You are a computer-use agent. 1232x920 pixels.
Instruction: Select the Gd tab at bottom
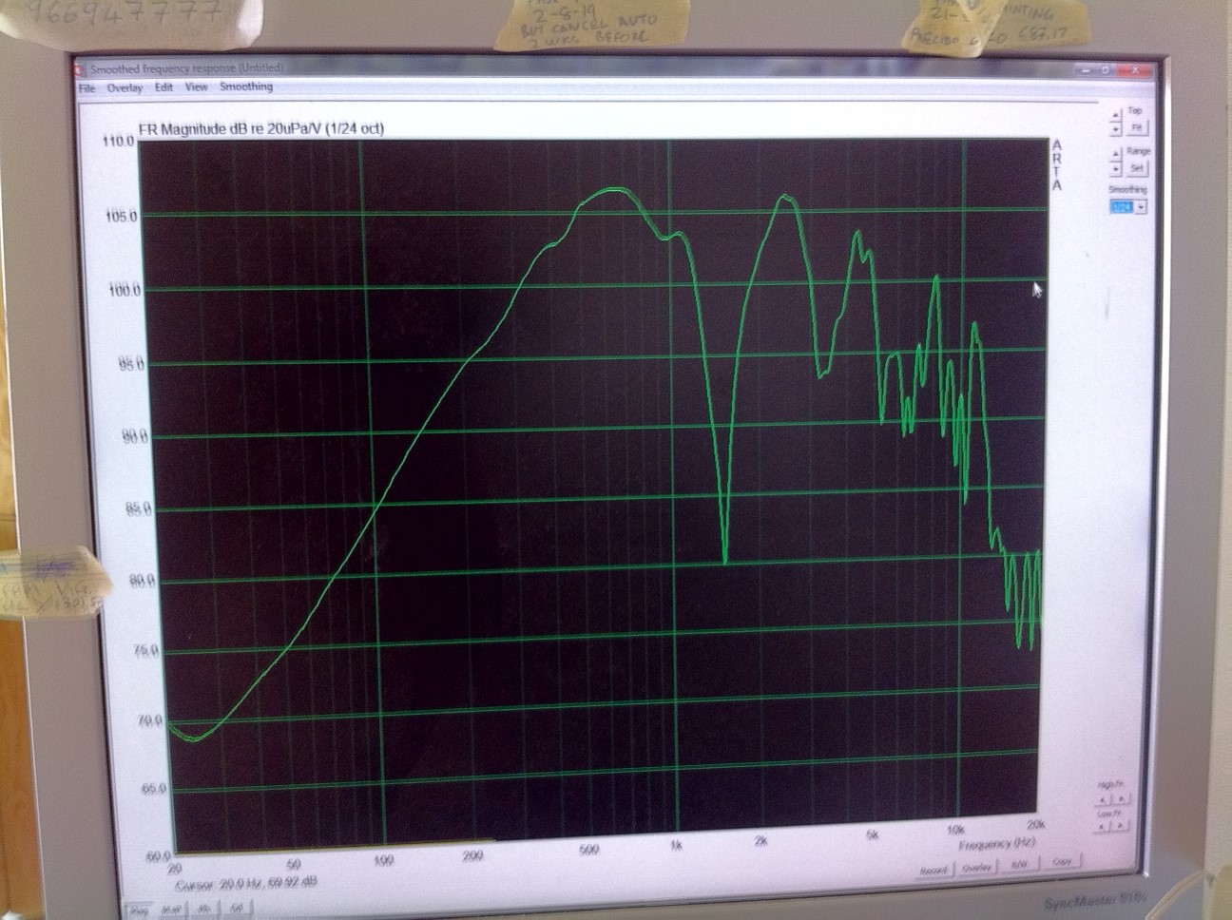click(237, 908)
